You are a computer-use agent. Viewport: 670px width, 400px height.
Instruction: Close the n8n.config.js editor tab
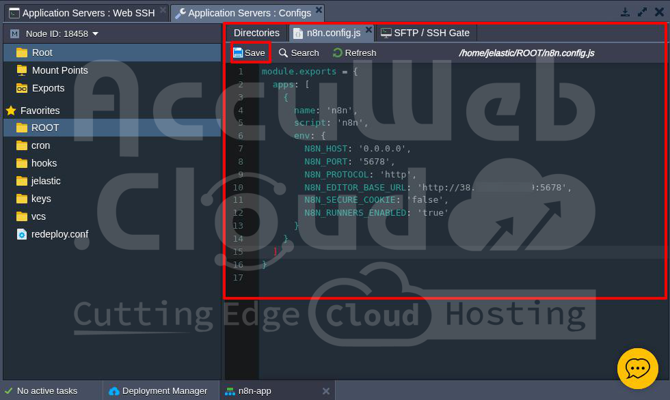(x=368, y=30)
